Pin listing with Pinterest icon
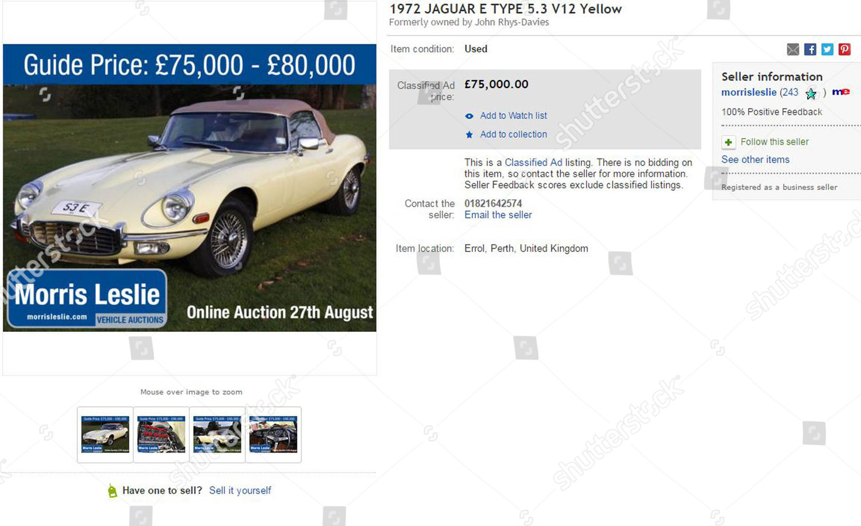The image size is (861, 526). coord(844,49)
